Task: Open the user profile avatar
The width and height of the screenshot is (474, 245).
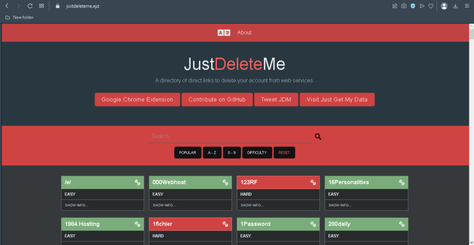Action: [x=444, y=6]
